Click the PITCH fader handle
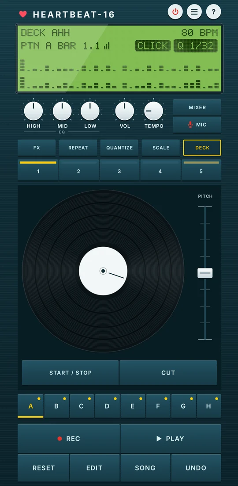 (x=205, y=273)
